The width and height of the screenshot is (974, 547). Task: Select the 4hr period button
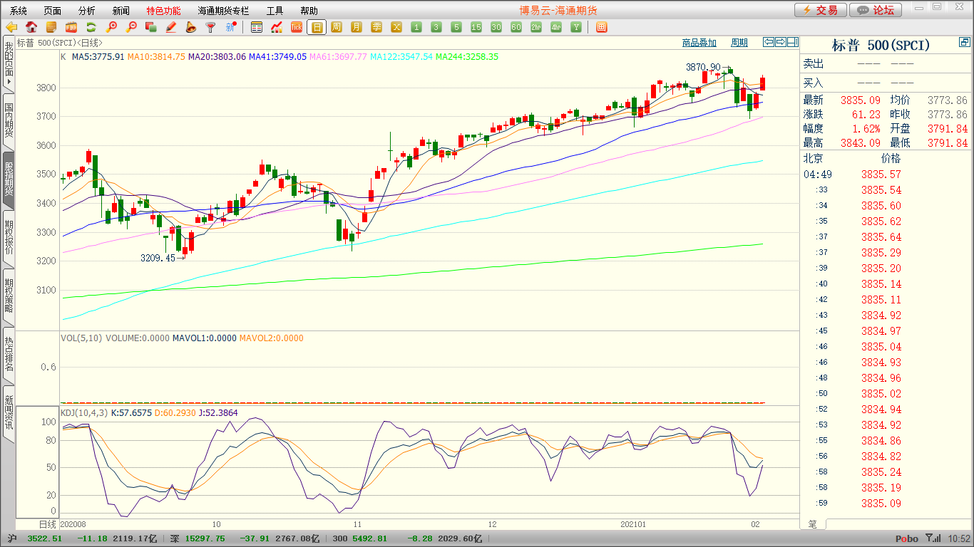tap(556, 27)
